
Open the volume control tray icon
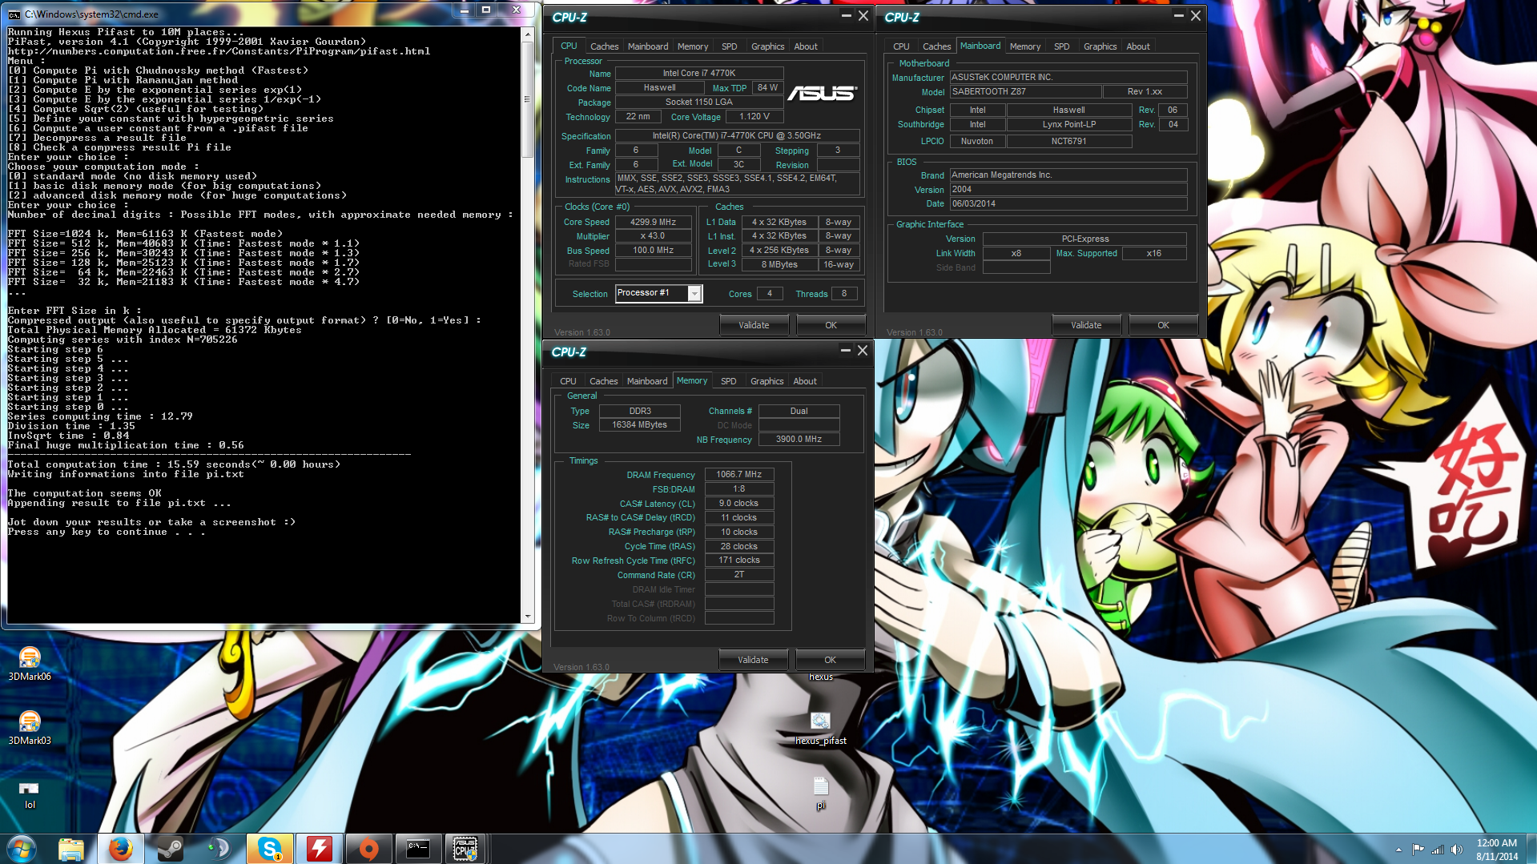tap(1457, 850)
